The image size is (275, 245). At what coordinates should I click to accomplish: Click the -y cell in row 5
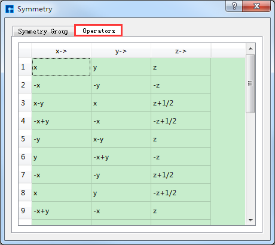61,138
